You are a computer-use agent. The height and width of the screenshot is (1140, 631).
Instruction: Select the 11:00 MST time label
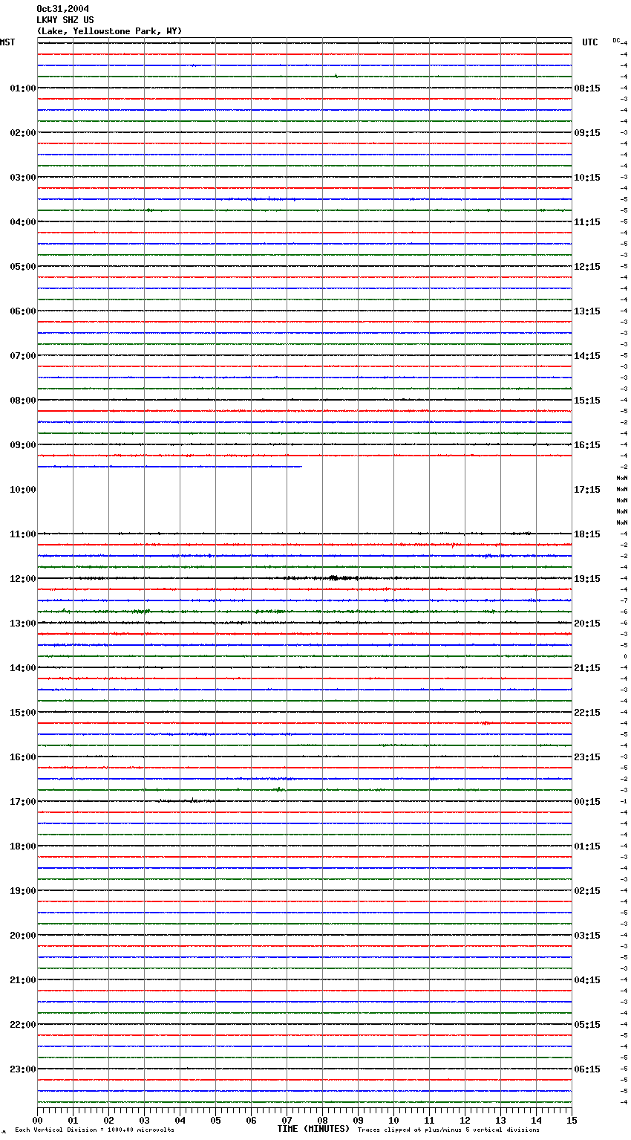pyautogui.click(x=23, y=534)
